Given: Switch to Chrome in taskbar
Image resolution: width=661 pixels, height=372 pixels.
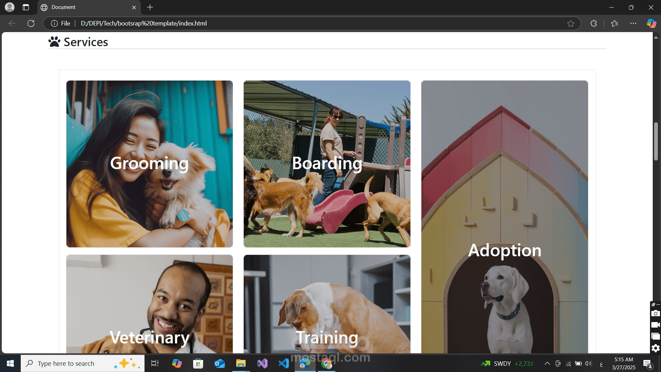Looking at the screenshot, I should 326,363.
